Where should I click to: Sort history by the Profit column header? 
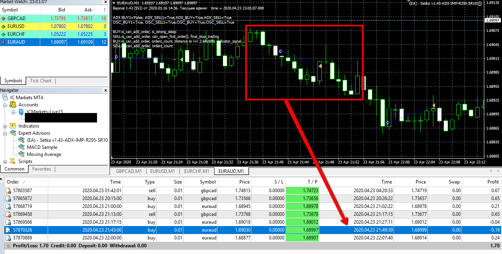[482, 182]
